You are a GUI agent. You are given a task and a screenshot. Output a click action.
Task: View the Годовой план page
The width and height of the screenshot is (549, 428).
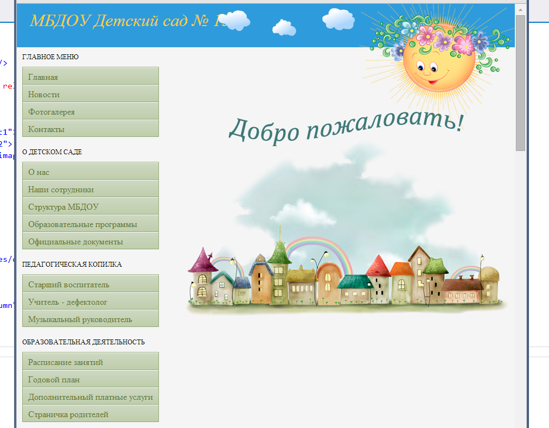coord(90,379)
